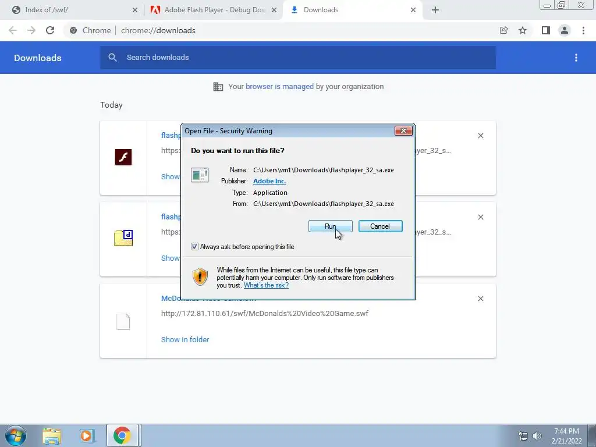This screenshot has width=596, height=447.
Task: Open a new browser tab
Action: click(435, 10)
